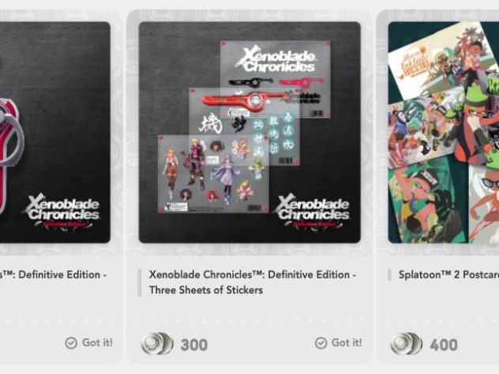Open the character sticker sheet with Shulk and Fiora
The height and width of the screenshot is (374, 499).
213,174
